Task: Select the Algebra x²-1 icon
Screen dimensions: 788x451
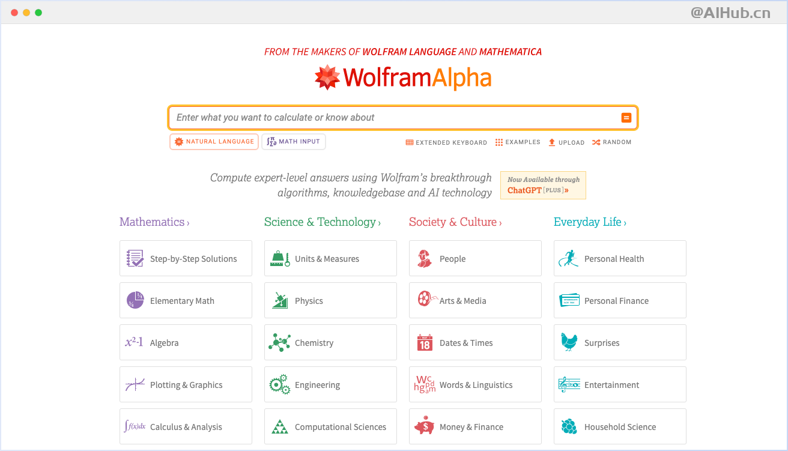Action: [x=135, y=342]
